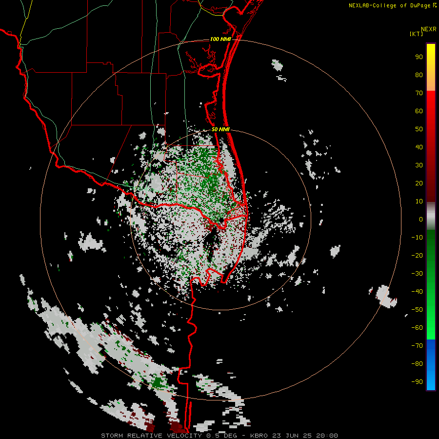The image size is (439, 439).
Task: Click the 20 value on the velocity scale
Action: pos(419,183)
